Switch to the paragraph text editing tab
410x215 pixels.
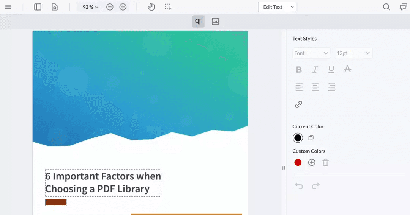click(198, 22)
